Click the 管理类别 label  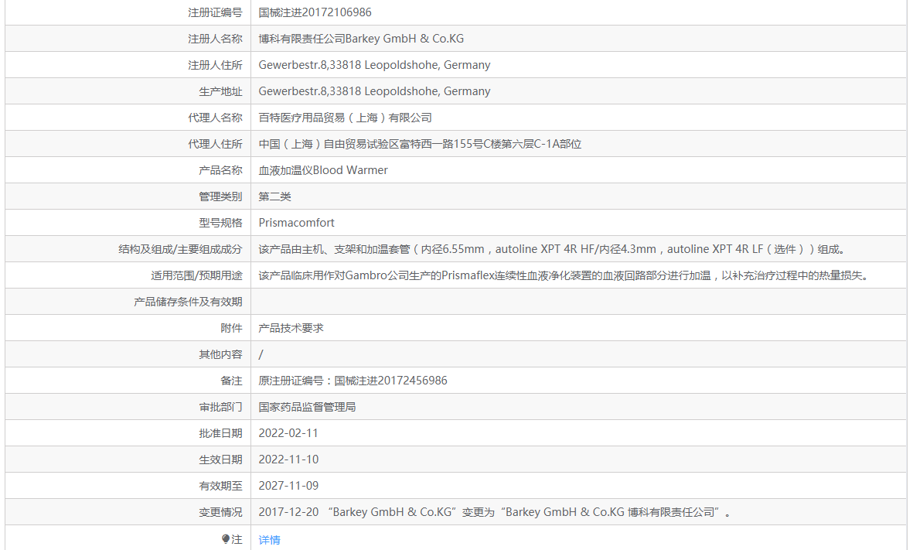coord(220,196)
